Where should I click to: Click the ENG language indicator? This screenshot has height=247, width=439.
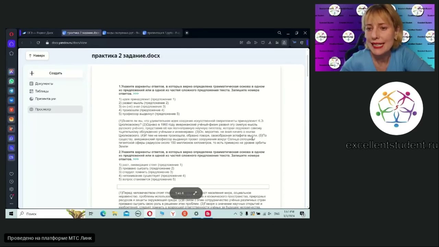tap(277, 214)
